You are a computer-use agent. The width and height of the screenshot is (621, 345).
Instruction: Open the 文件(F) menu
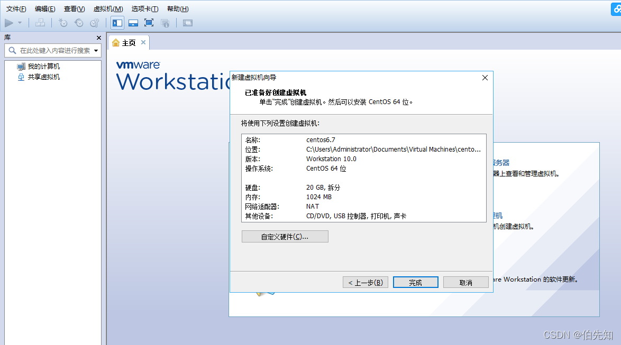coord(16,8)
